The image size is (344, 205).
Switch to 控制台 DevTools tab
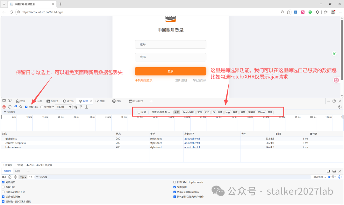click(52, 101)
